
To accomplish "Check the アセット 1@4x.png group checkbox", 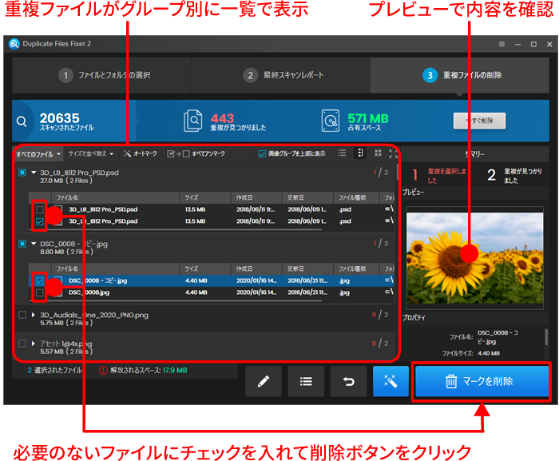I will point(22,344).
